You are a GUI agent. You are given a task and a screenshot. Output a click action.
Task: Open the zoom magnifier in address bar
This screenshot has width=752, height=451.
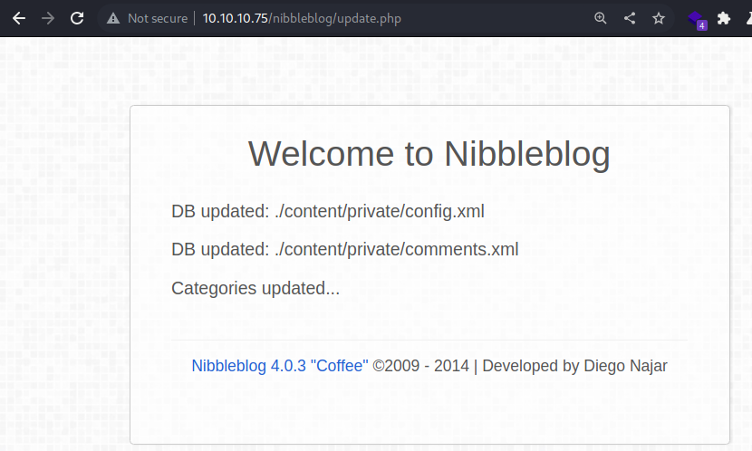(601, 18)
